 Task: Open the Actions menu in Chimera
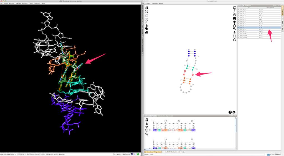(12, 3)
